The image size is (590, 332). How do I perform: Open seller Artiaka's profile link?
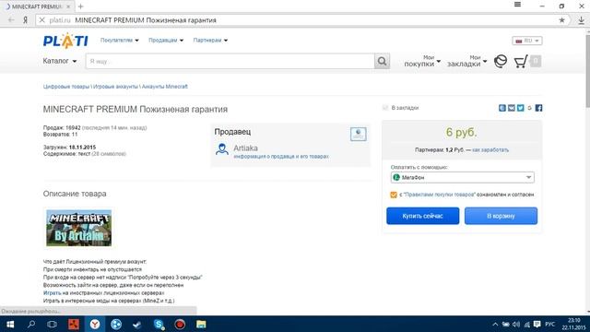pos(246,148)
